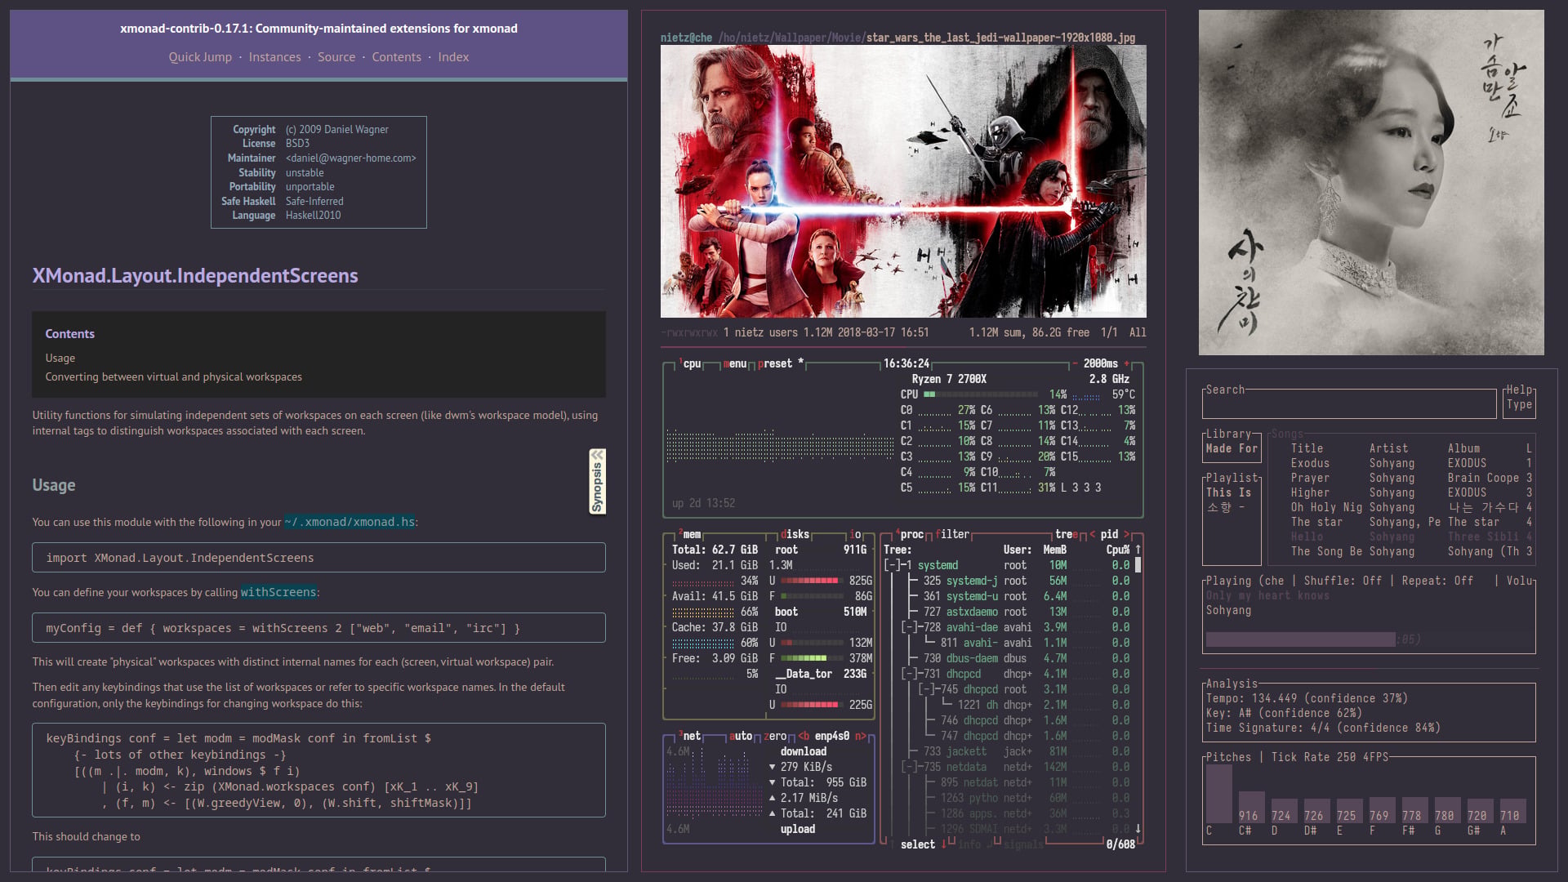The image size is (1568, 882).
Task: Toggle io mode in disks box
Action: click(856, 534)
